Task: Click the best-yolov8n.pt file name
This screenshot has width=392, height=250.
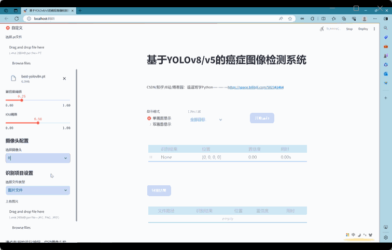Action: (x=33, y=77)
